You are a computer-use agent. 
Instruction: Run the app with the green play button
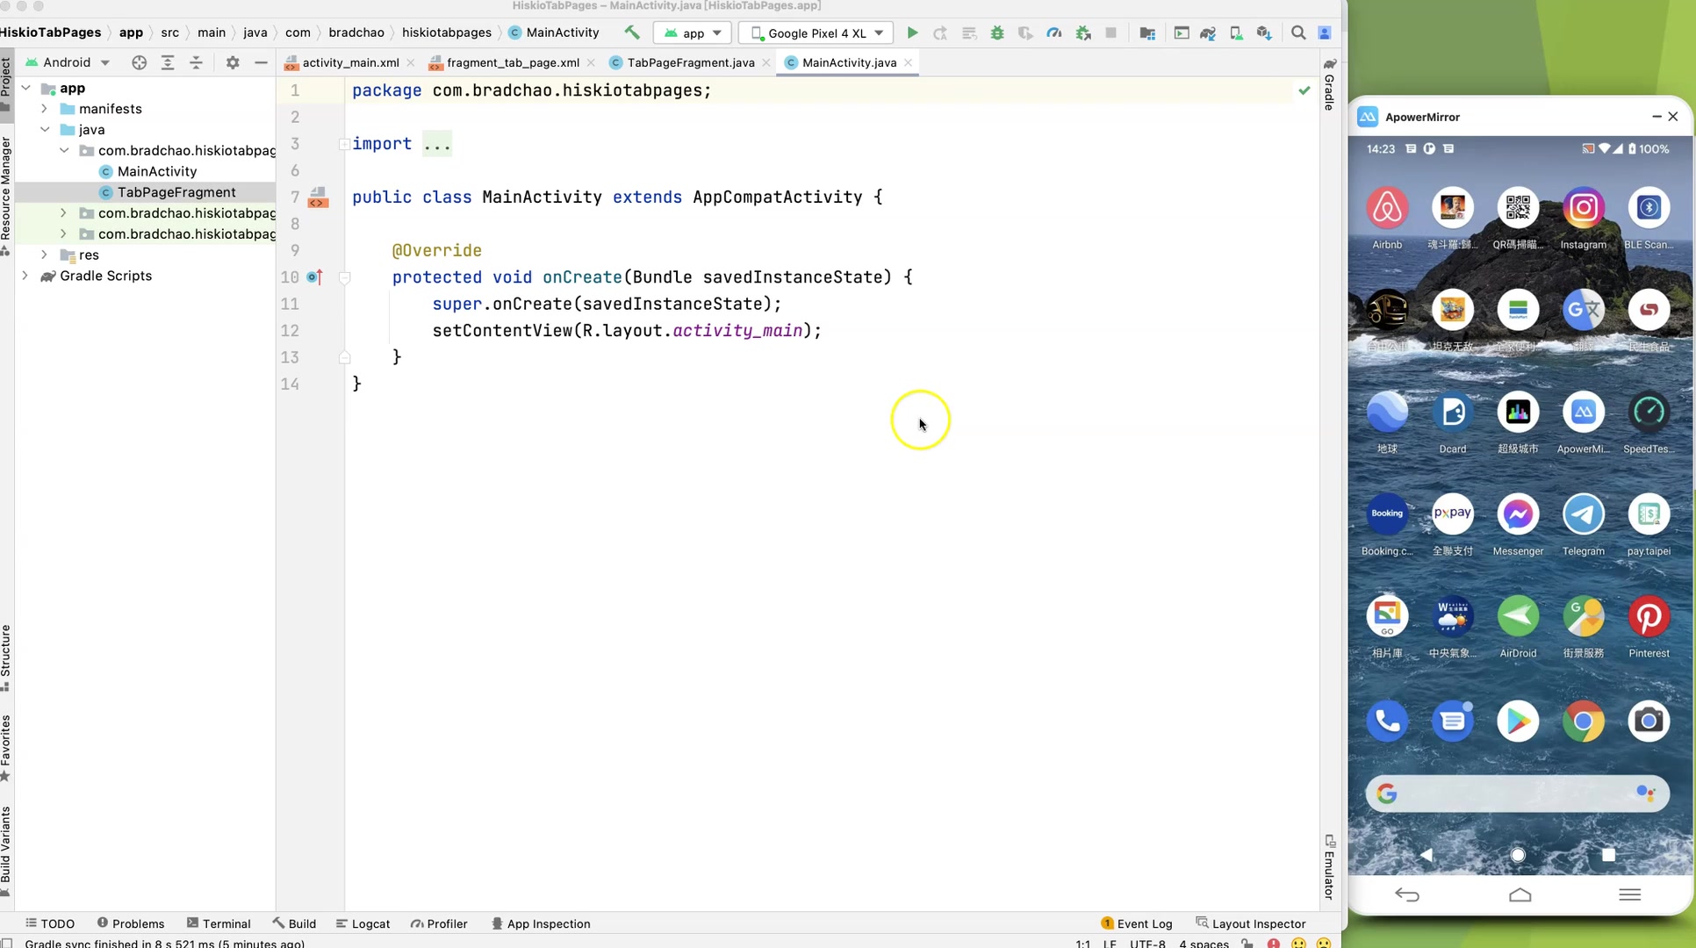pyautogui.click(x=912, y=33)
